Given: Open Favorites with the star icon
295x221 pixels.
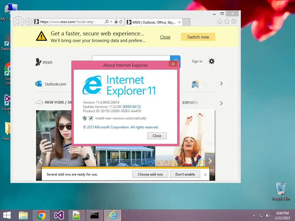Looking at the screenshot, I should pos(227,21).
